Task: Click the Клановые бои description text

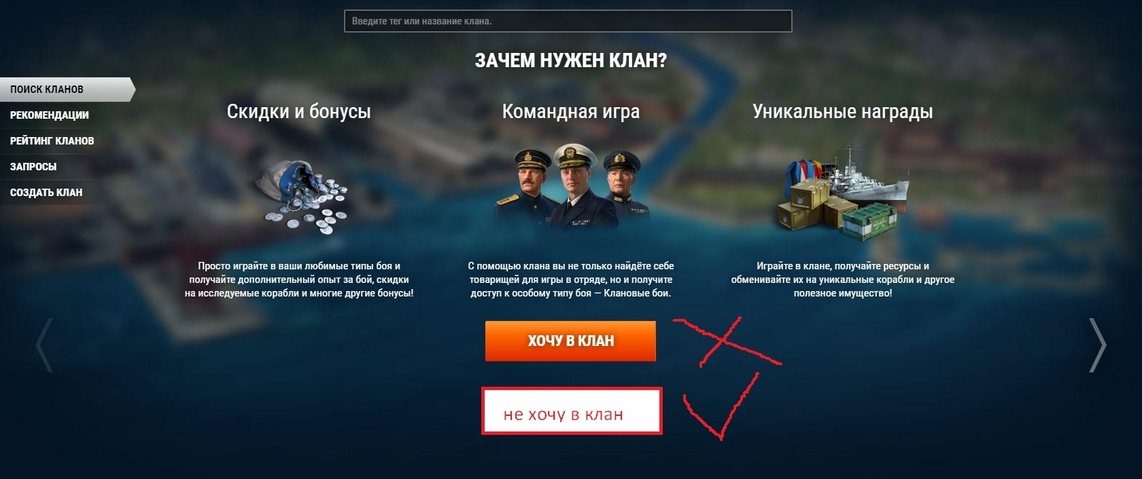Action: pyautogui.click(x=571, y=280)
